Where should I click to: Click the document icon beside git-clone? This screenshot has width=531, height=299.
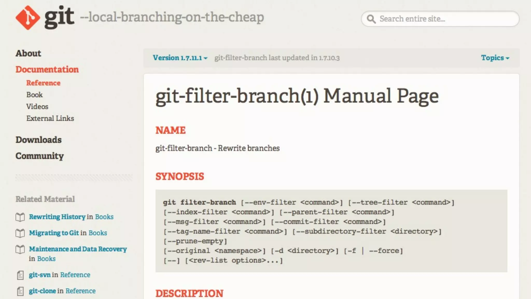coord(20,291)
